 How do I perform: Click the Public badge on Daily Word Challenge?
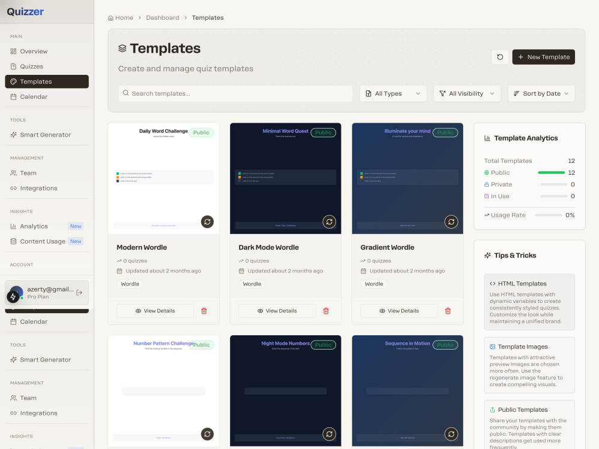click(x=201, y=132)
